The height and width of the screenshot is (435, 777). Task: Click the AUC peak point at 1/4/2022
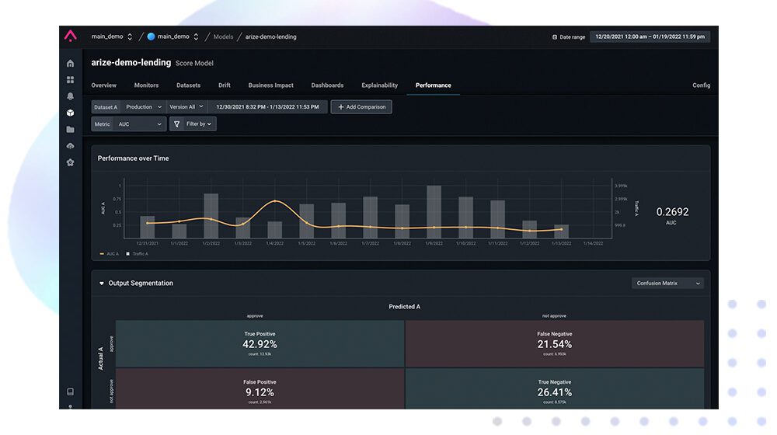click(x=275, y=201)
